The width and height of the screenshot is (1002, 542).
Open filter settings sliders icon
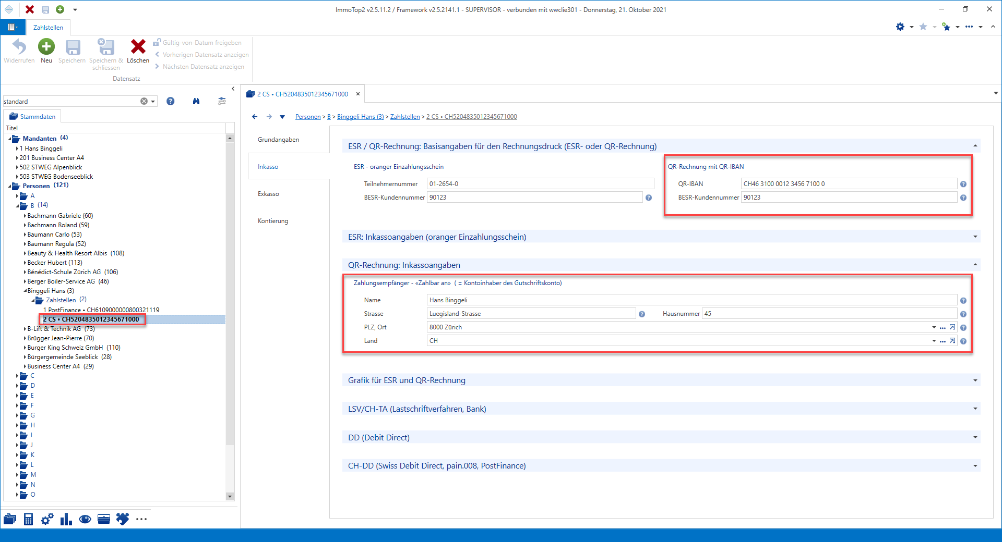click(222, 101)
